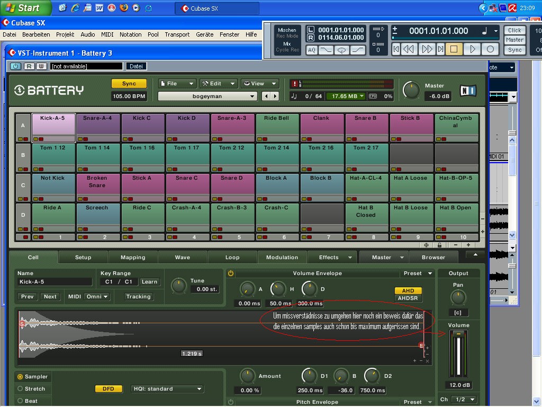Click the snowflake icon below the cell matrix

[x=426, y=245]
